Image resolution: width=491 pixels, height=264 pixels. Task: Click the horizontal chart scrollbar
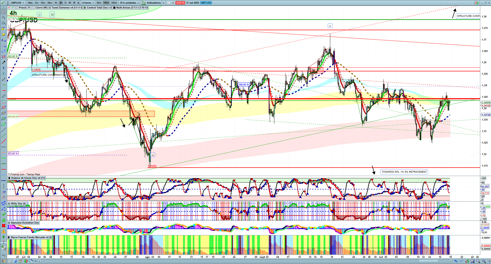click(244, 261)
